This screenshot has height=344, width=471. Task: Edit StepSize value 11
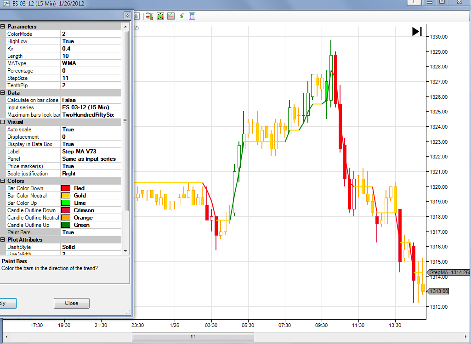(x=91, y=78)
